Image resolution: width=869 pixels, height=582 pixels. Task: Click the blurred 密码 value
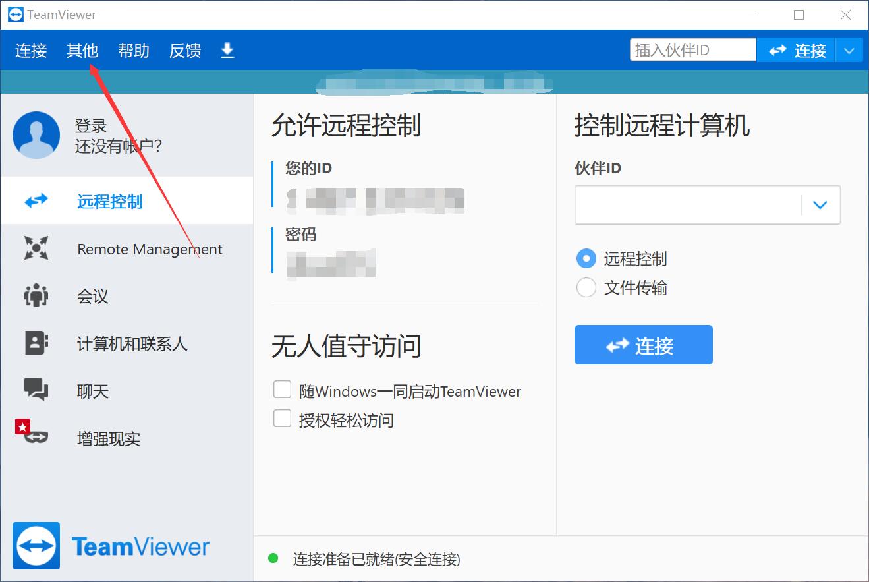click(331, 264)
